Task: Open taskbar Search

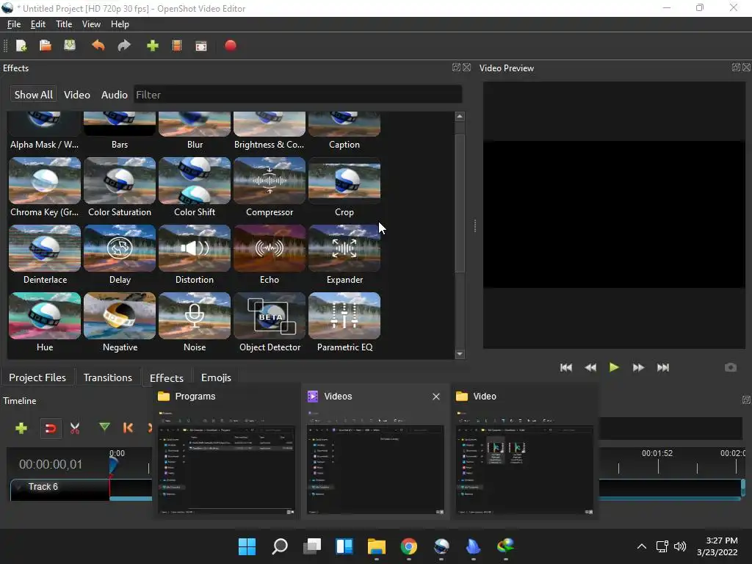Action: [x=280, y=546]
